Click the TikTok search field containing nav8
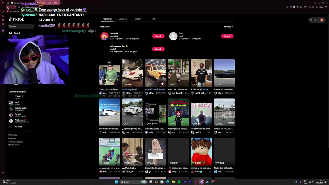 (x=21, y=26)
